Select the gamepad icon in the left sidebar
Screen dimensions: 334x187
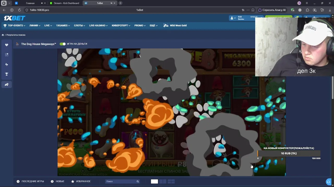tap(7, 84)
